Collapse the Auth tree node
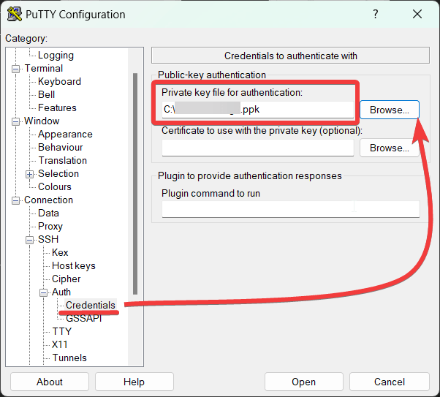440x397 pixels. 44,292
